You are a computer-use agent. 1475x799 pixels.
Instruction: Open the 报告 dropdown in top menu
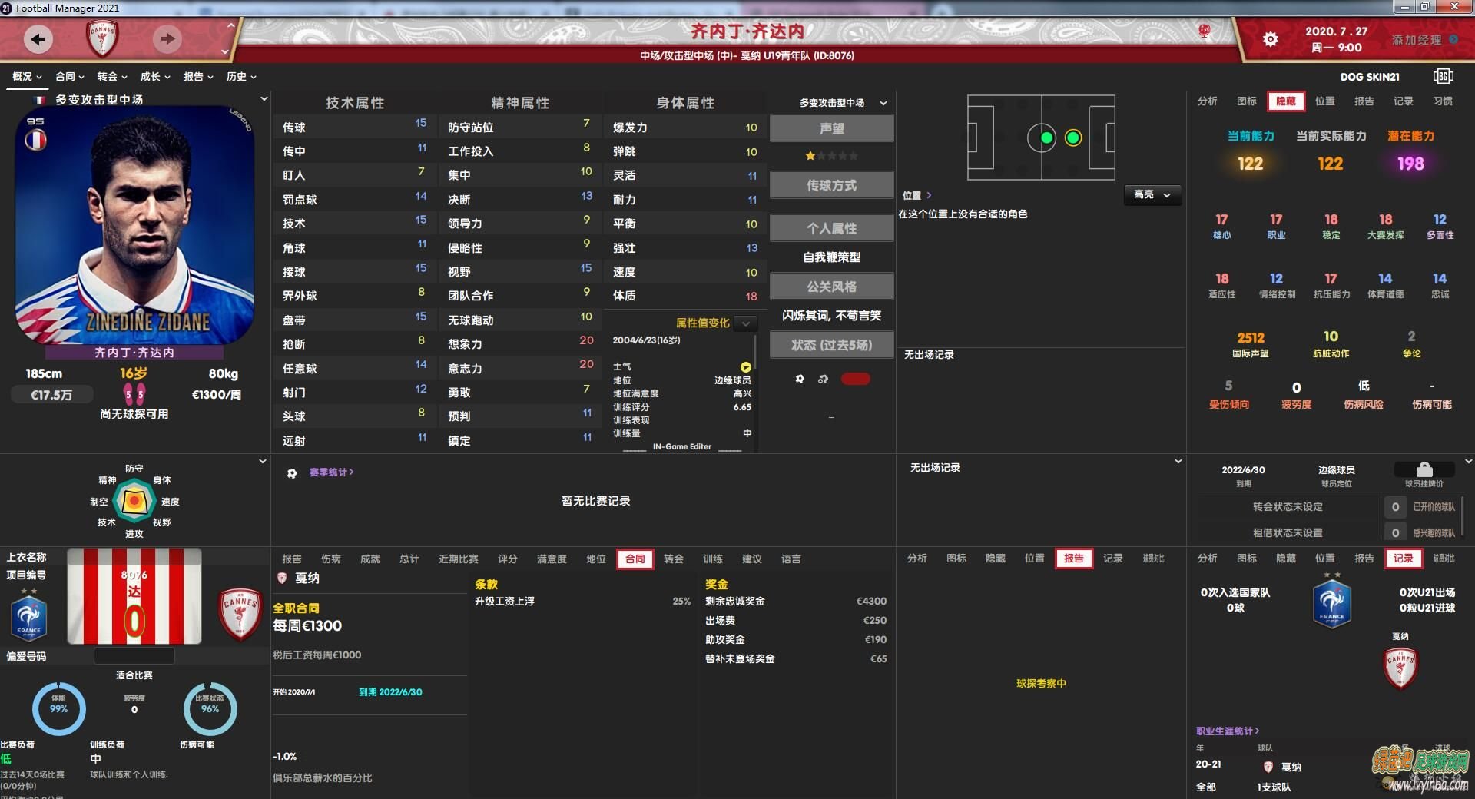click(x=198, y=76)
